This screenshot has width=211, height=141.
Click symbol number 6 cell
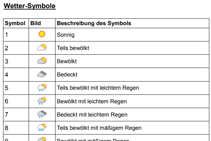[x=16, y=101]
